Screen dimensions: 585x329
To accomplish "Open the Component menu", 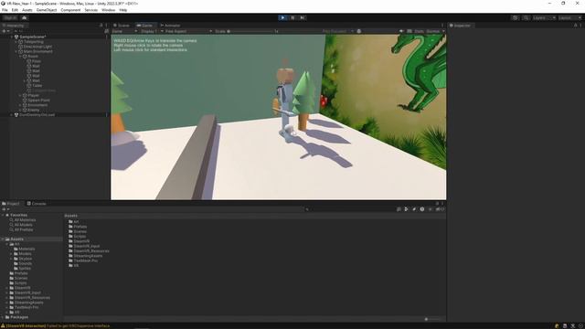I will tap(70, 10).
